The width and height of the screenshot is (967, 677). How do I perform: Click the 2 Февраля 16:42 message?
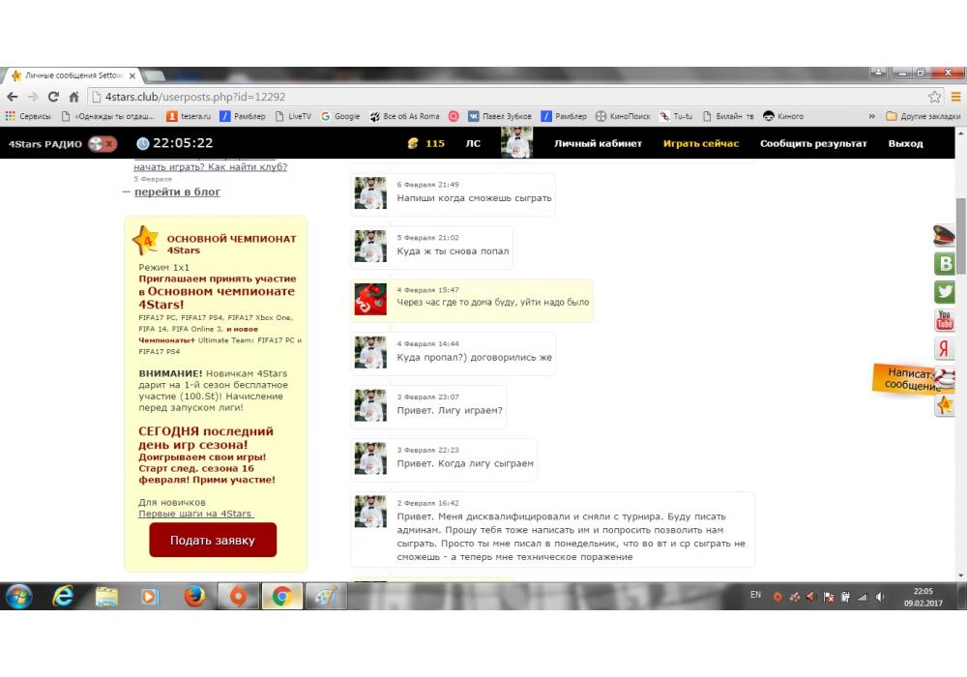552,530
